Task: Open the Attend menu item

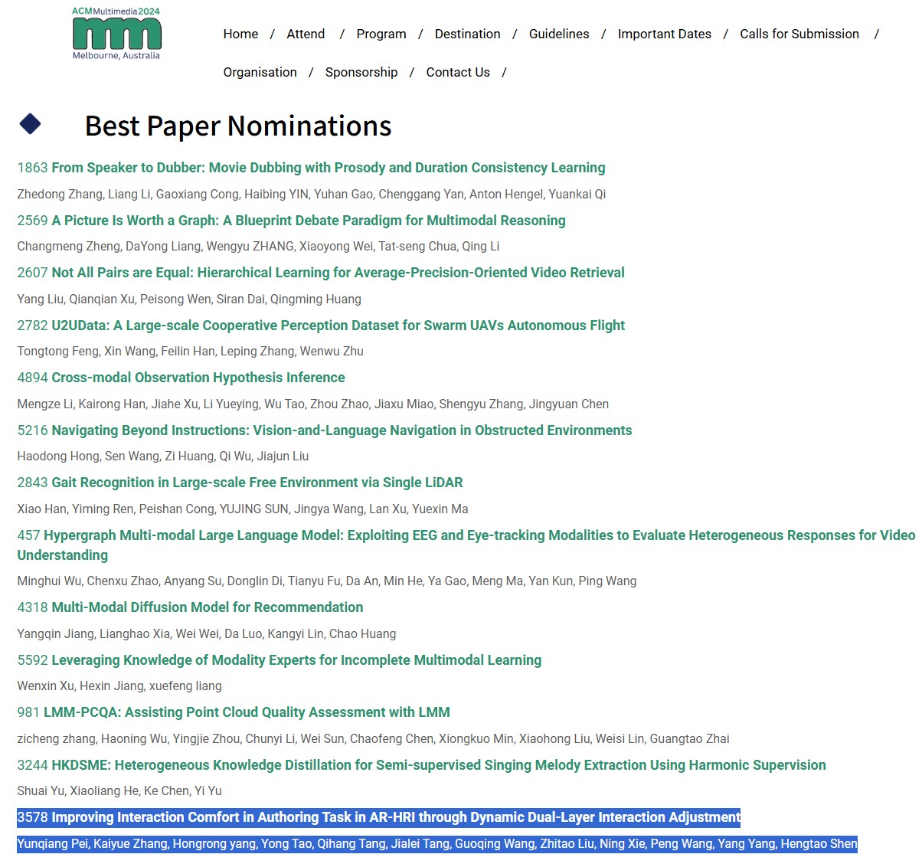Action: pos(306,34)
